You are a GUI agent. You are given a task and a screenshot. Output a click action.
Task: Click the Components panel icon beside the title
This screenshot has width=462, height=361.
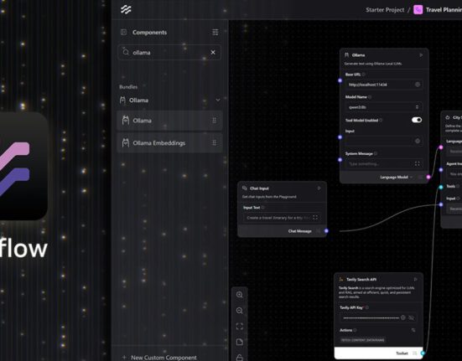123,32
